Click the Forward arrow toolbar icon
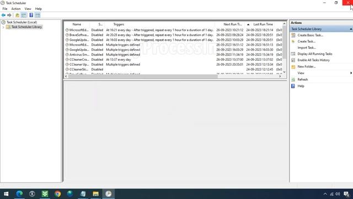 9,15
